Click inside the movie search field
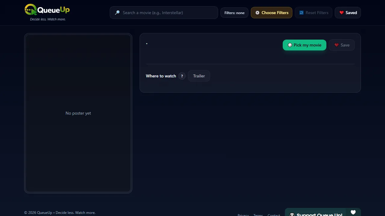This screenshot has width=385, height=216. coord(164,13)
